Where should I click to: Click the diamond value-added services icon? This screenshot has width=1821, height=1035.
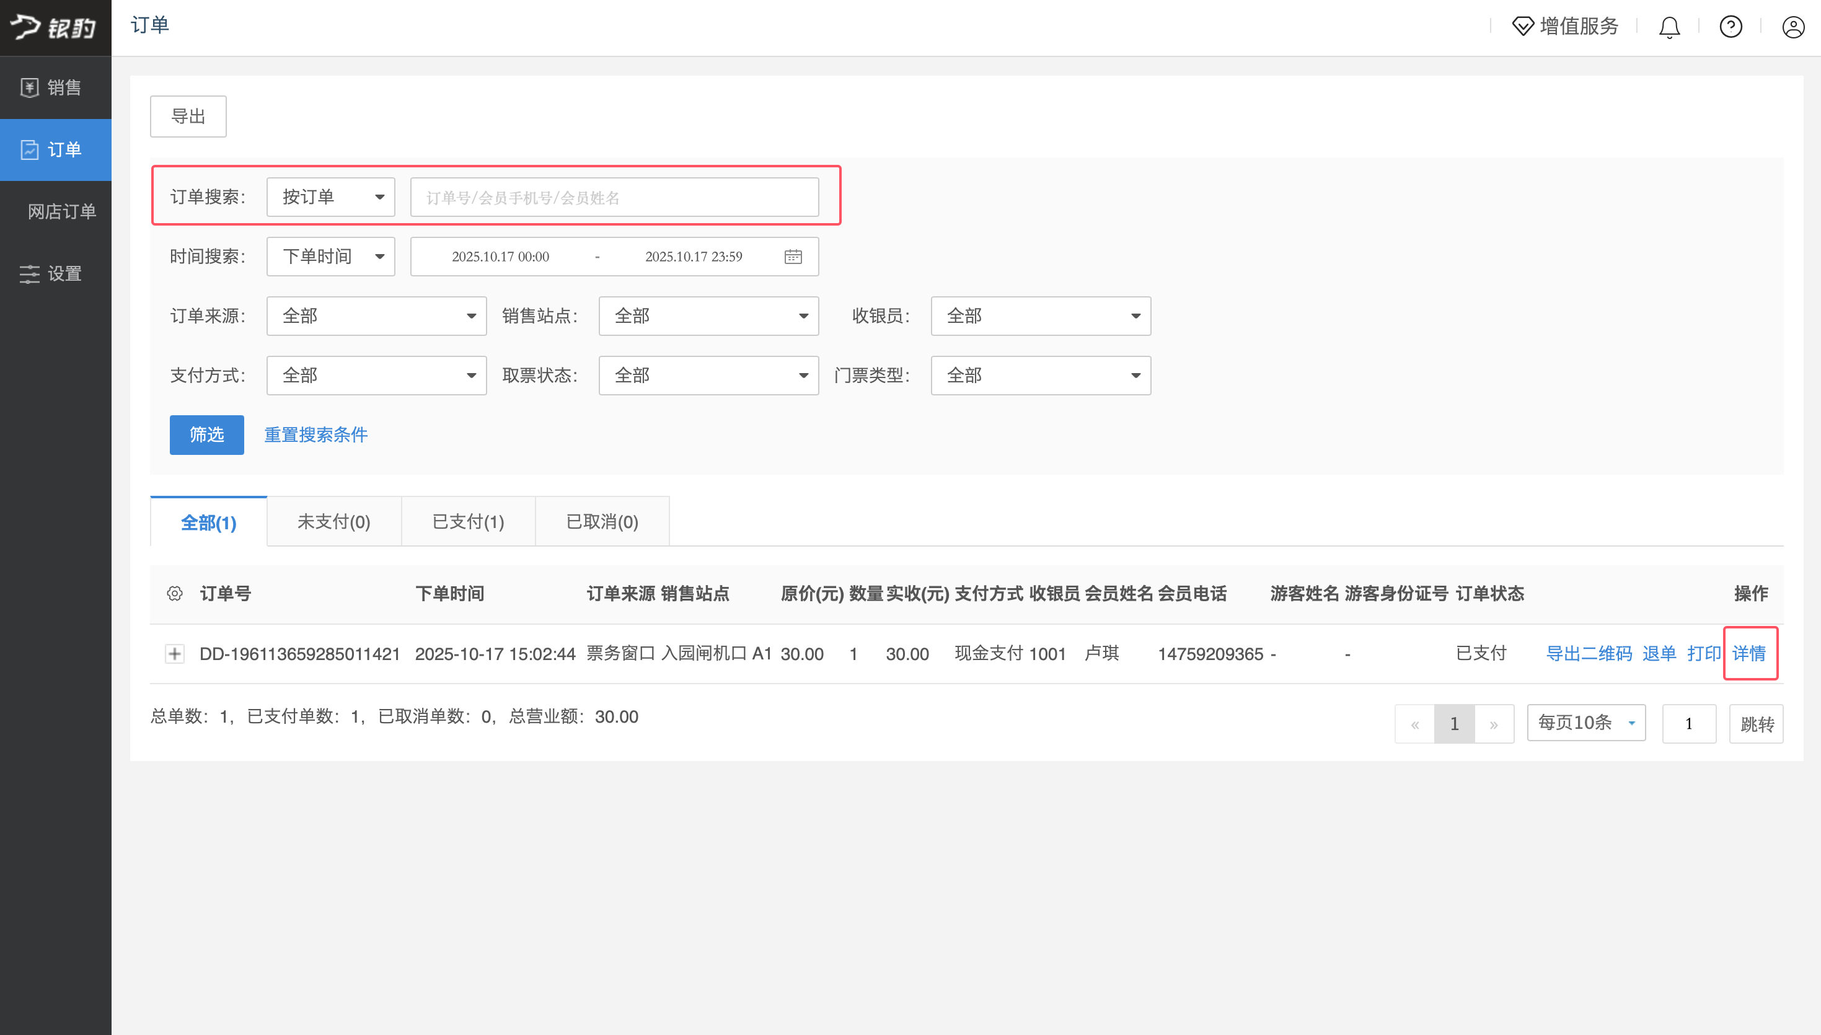[1522, 27]
